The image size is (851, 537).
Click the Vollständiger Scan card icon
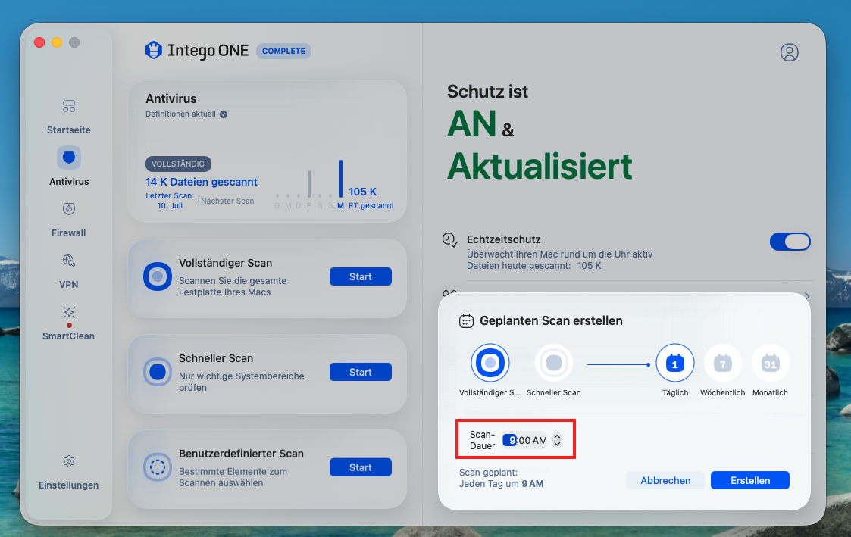[158, 276]
